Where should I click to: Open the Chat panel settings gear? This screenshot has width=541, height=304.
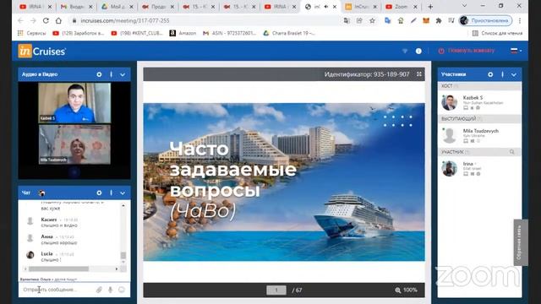[99, 193]
